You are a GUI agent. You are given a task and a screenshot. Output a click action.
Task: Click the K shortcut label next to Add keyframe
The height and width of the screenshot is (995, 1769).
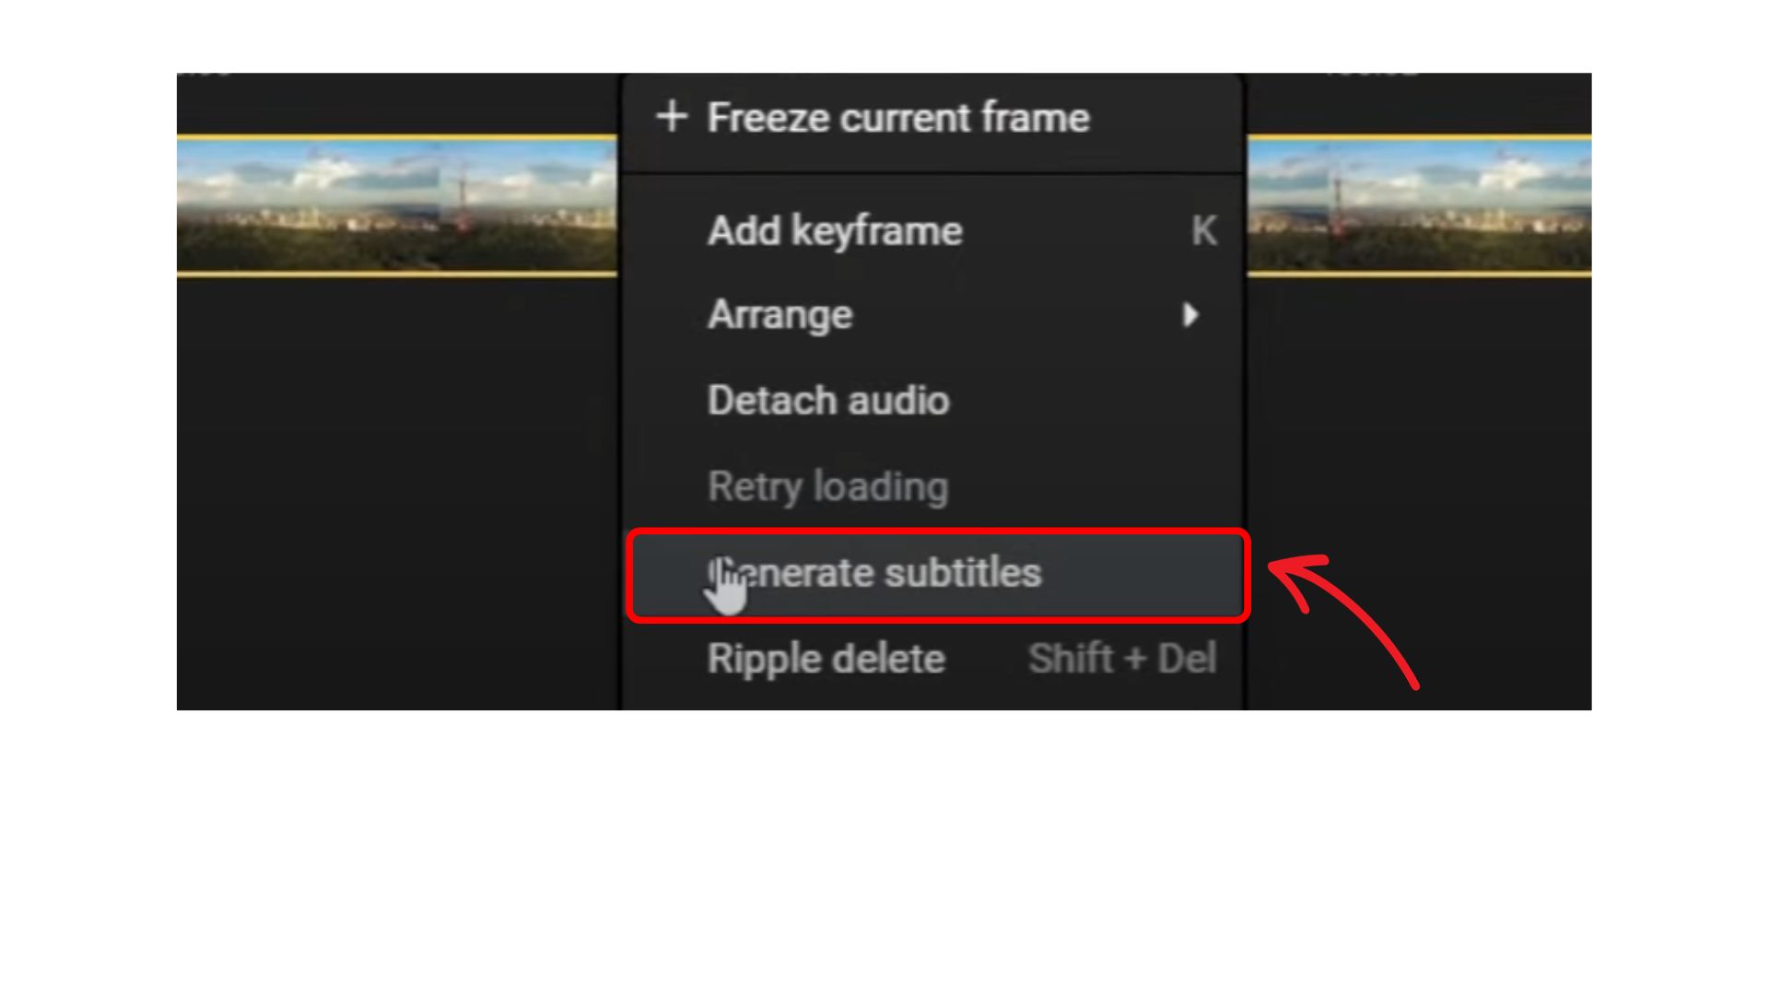[1204, 231]
